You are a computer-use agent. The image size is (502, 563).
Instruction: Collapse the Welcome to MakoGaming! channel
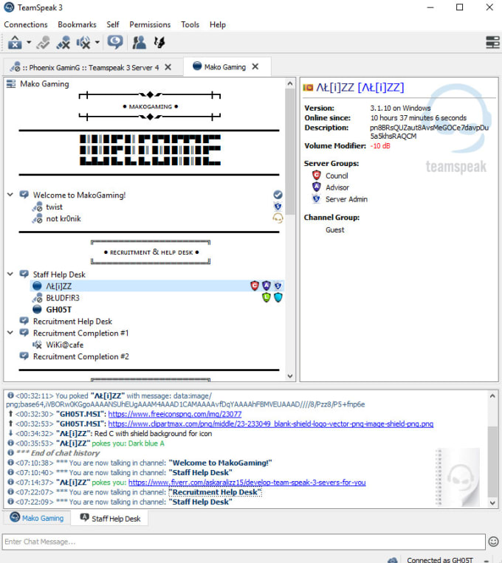10,195
